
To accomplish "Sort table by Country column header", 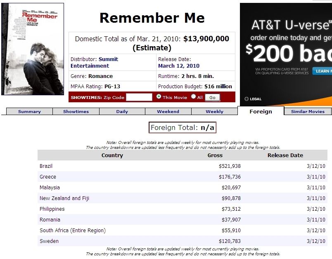I will point(112,155).
